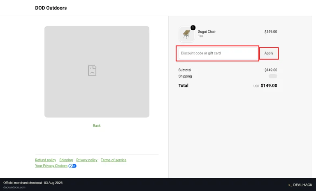This screenshot has height=191, width=316.
Task: Select Official merchant checkout date text
Action: click(33, 183)
